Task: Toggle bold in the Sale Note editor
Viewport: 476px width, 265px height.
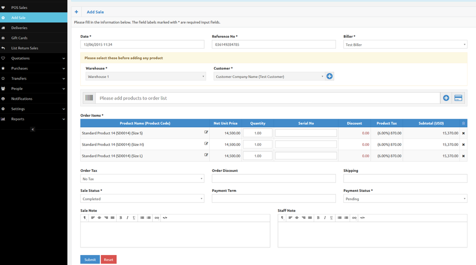Action: point(121,217)
